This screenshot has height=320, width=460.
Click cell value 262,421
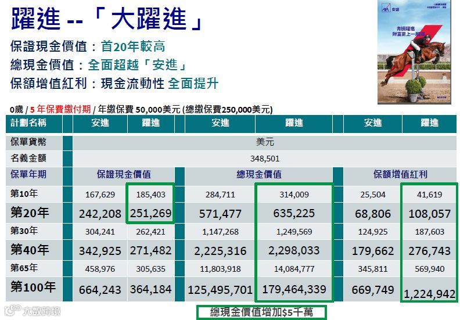click(151, 232)
